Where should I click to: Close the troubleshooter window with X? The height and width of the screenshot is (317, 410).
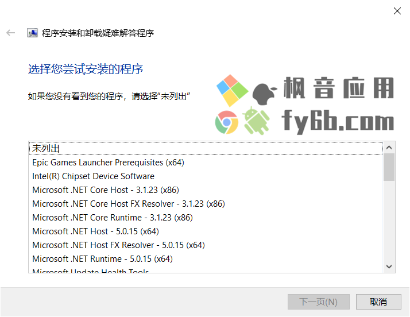pyautogui.click(x=397, y=11)
